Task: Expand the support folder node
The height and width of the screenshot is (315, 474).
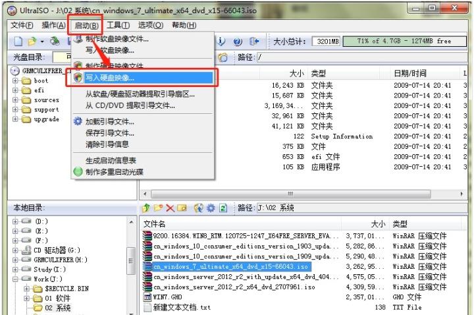Action: 15,109
